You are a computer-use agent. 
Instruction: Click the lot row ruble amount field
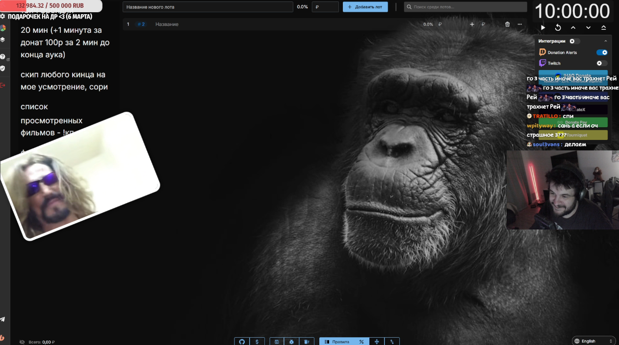click(x=450, y=24)
